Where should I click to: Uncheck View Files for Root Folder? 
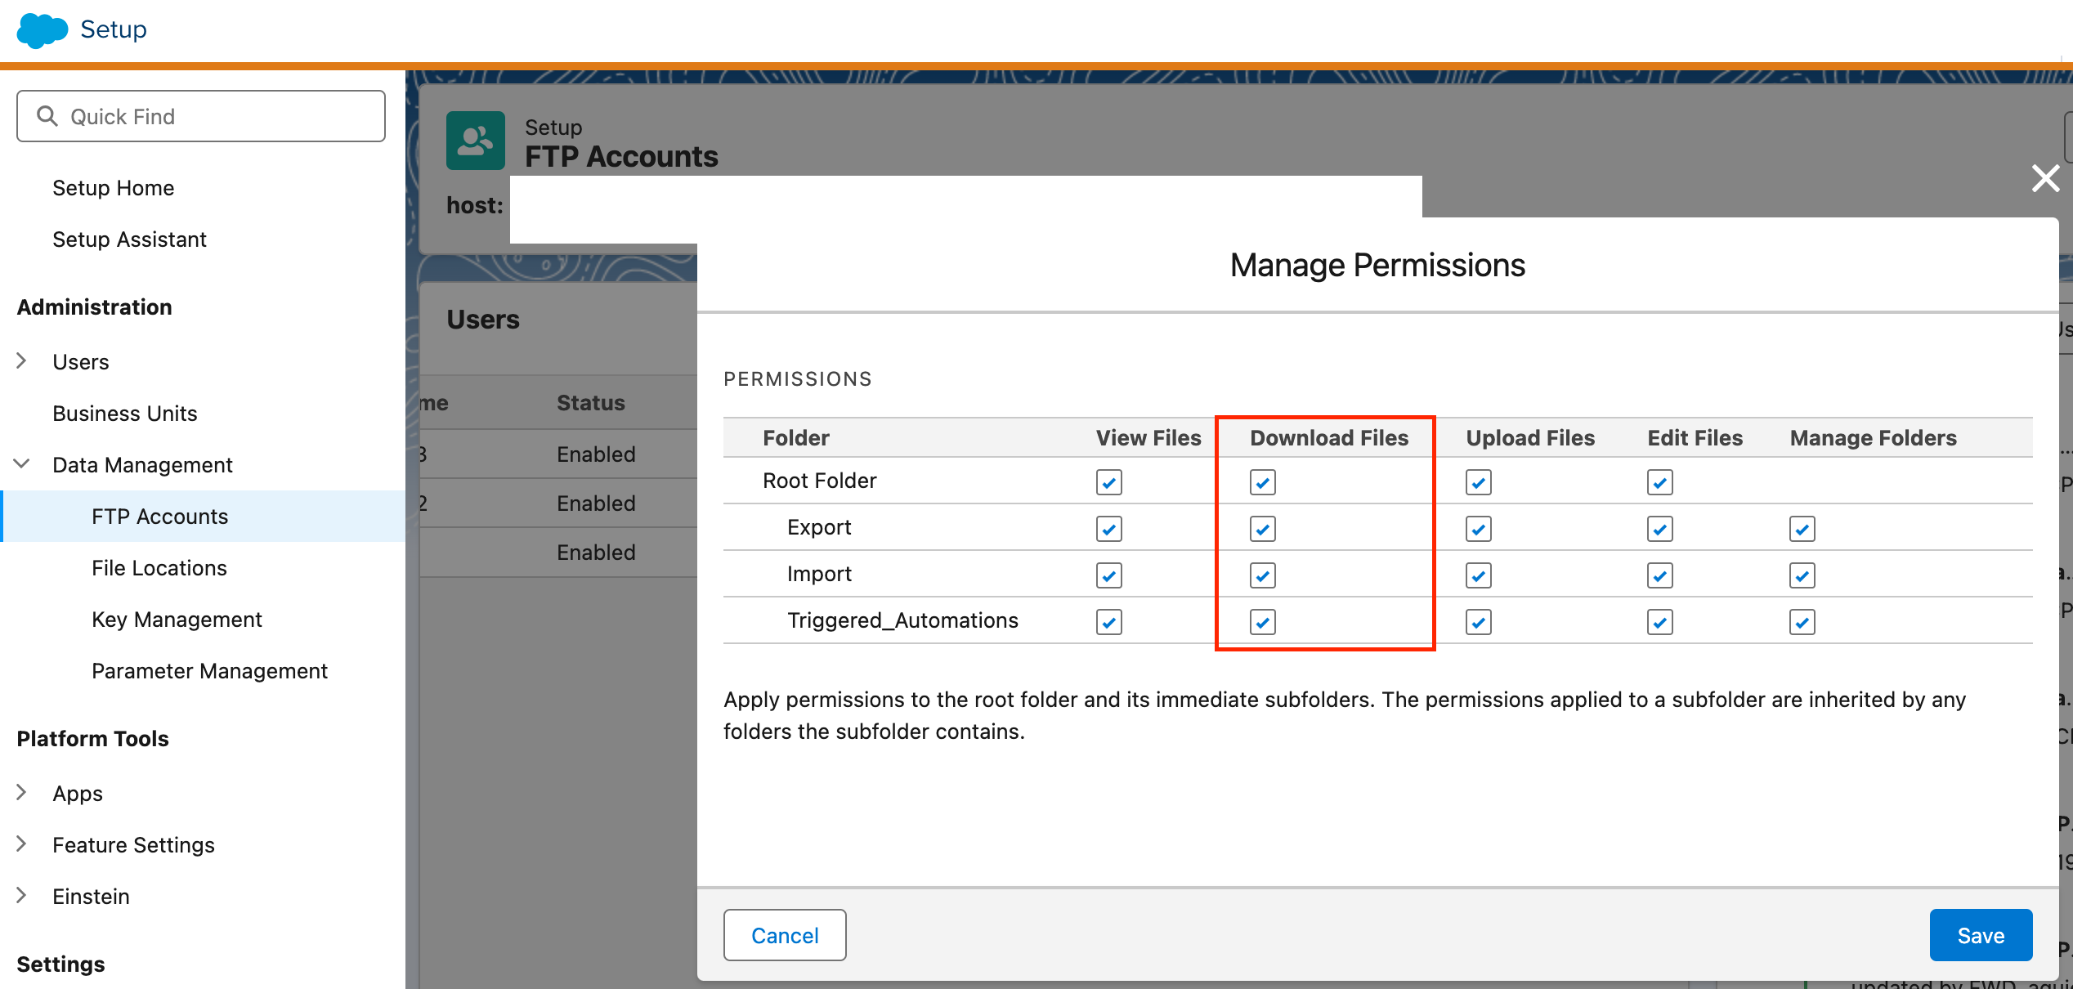coord(1108,482)
